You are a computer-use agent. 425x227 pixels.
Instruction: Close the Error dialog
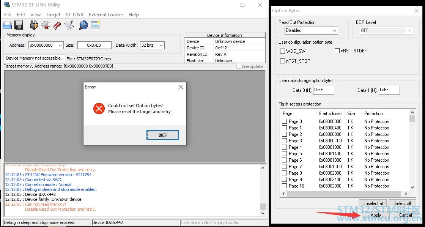(x=181, y=87)
